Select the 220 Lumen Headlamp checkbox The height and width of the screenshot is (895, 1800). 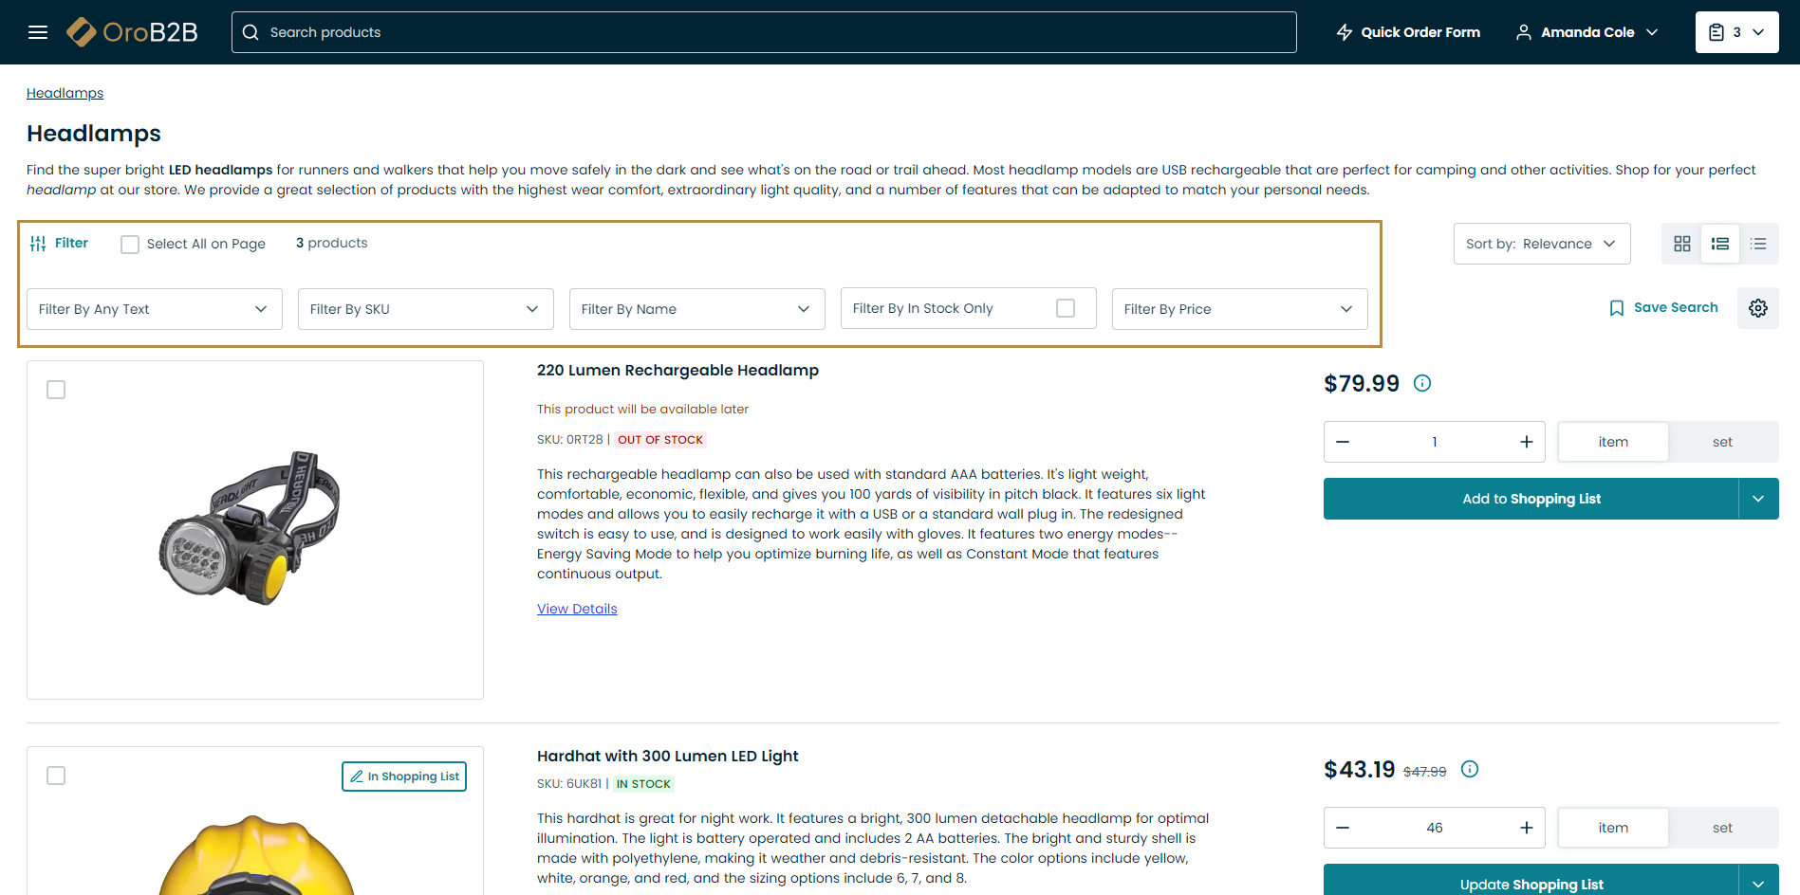coord(56,390)
